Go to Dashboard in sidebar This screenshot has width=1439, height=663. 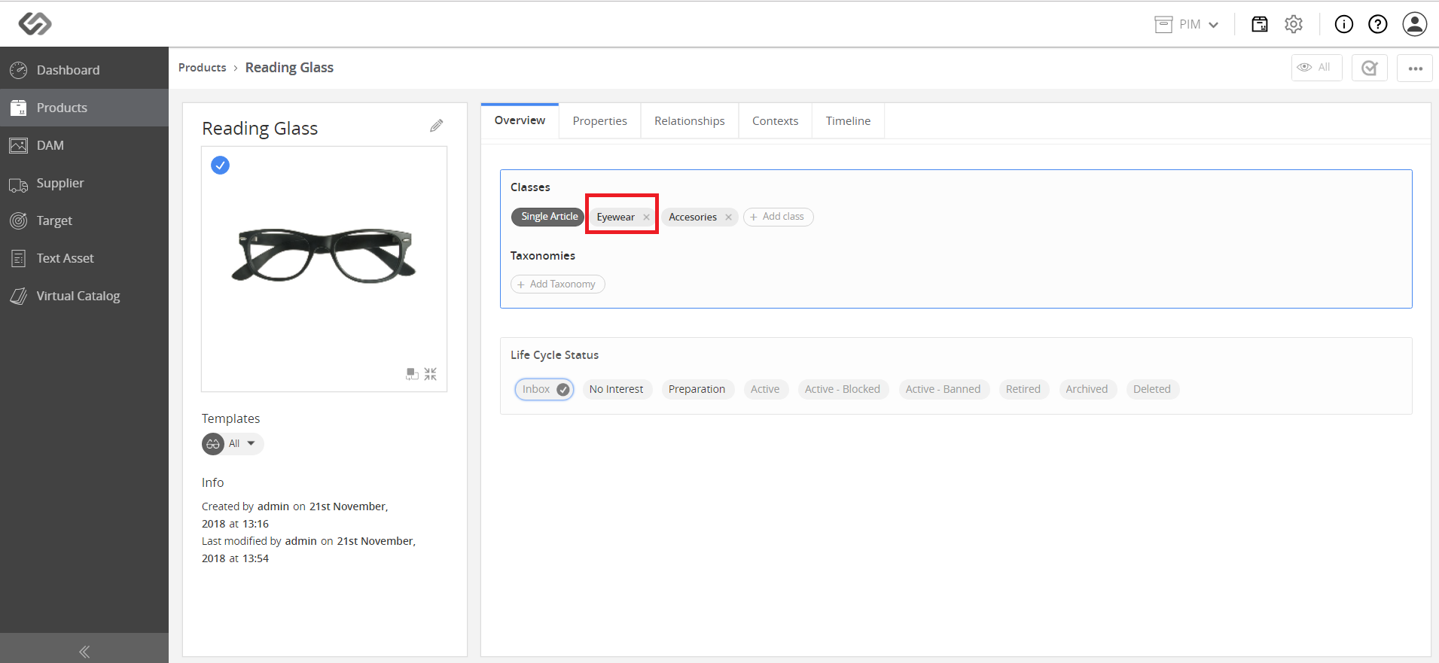(x=84, y=70)
